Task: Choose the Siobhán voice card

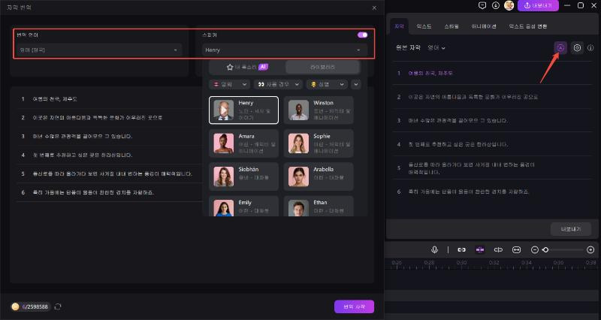Action: coord(243,177)
